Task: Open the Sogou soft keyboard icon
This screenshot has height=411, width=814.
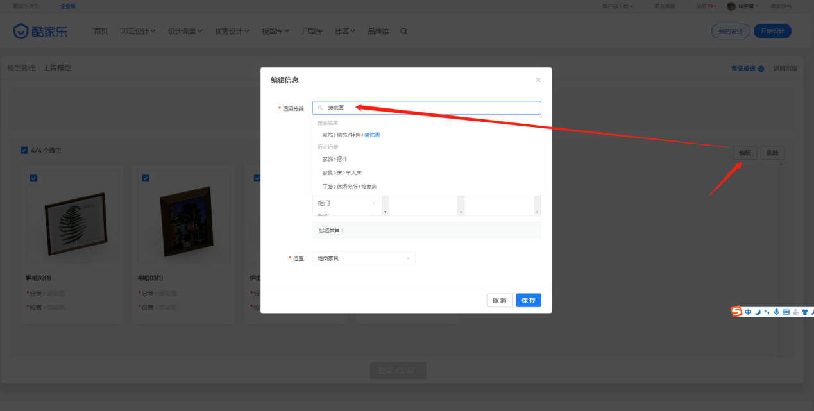Action: (785, 312)
